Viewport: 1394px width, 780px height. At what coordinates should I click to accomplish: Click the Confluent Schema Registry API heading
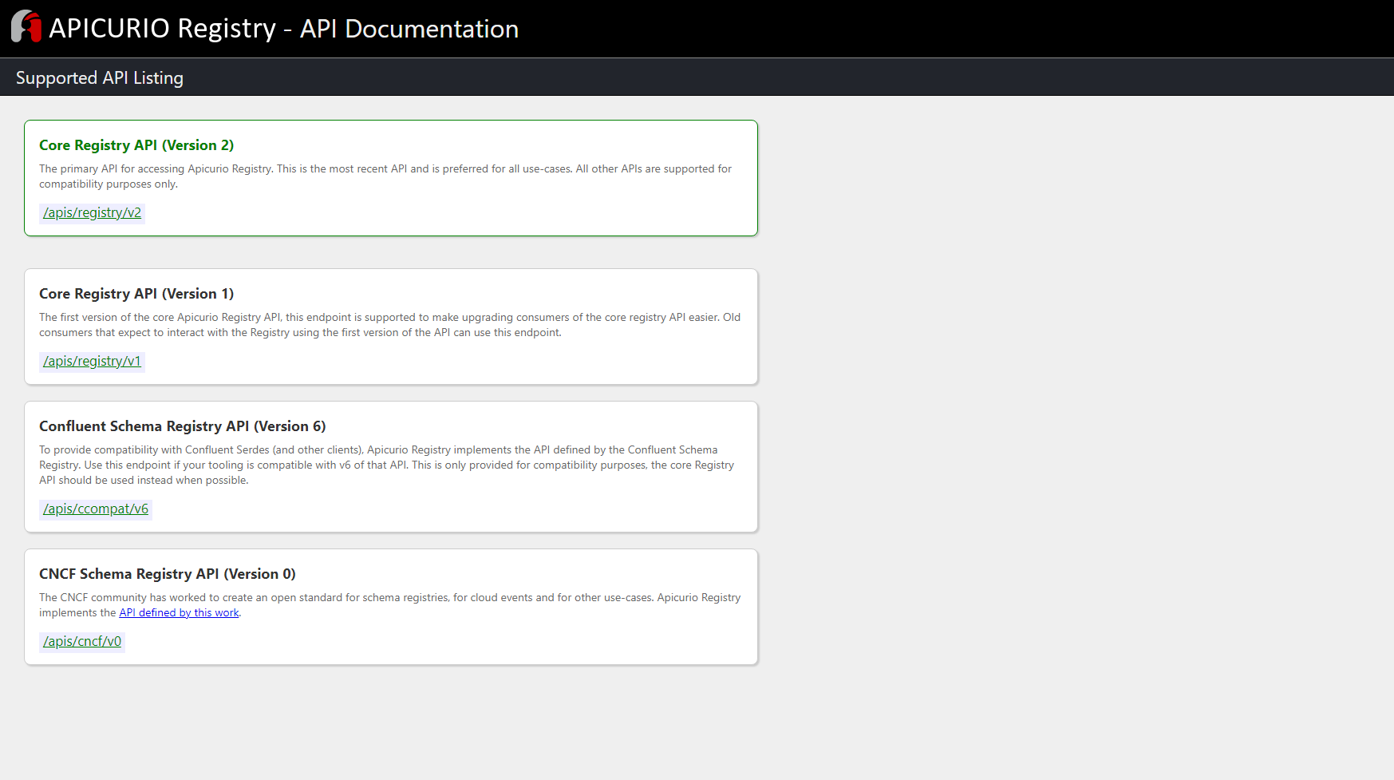[x=183, y=426]
